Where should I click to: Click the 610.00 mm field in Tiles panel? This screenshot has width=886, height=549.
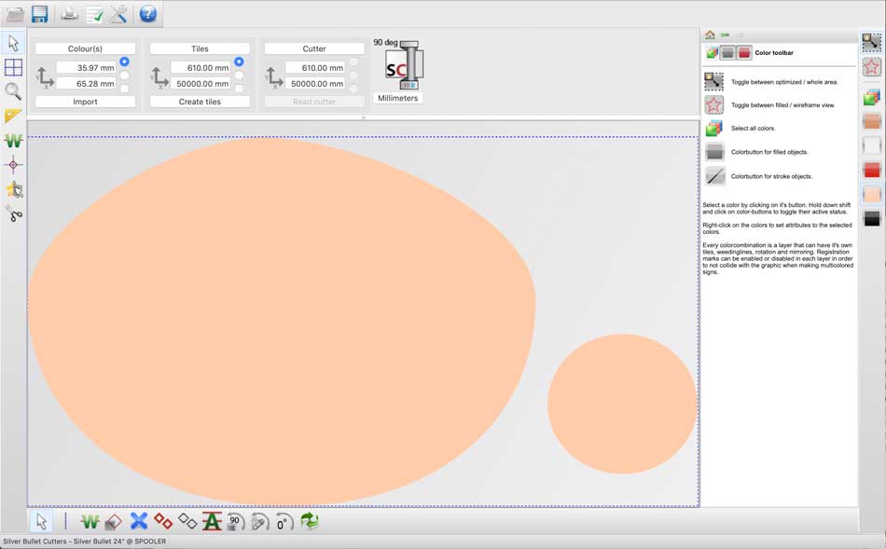click(x=201, y=68)
